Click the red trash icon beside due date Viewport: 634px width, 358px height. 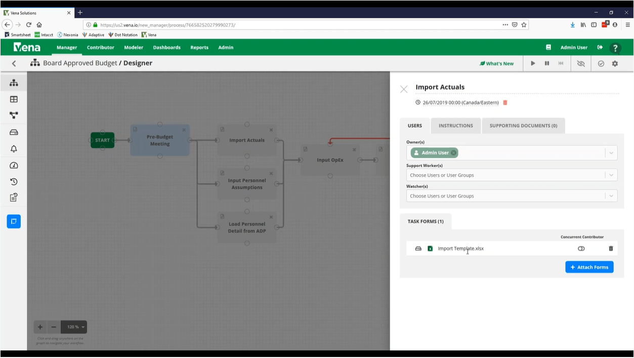coord(505,103)
